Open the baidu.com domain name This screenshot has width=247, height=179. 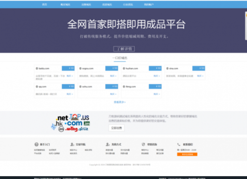coord(44,68)
